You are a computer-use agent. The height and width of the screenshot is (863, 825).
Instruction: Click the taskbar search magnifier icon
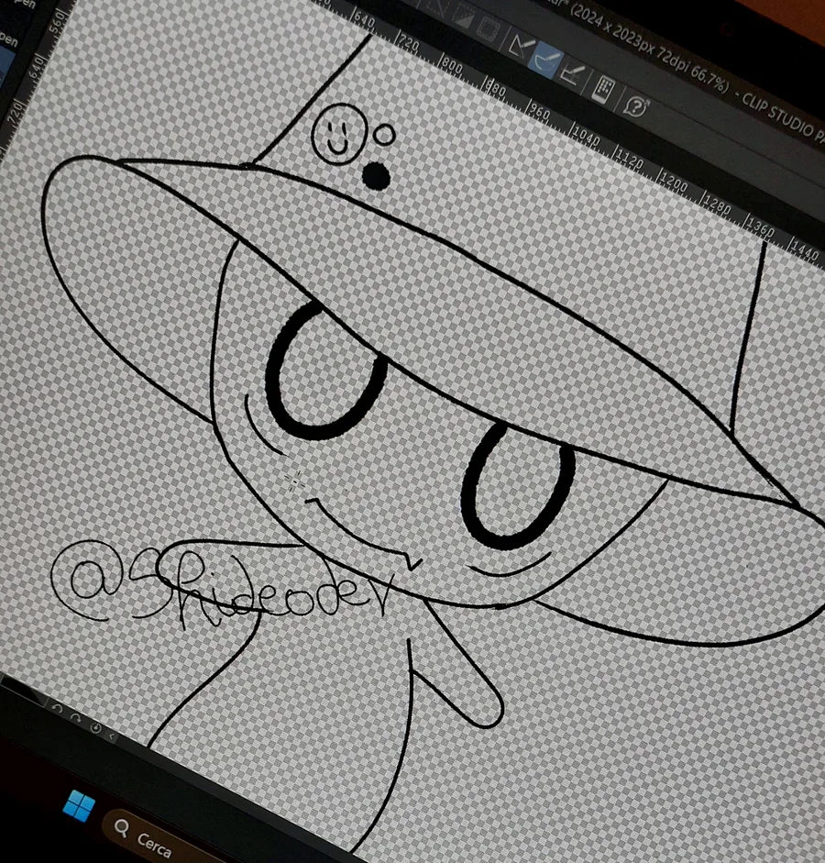click(x=122, y=827)
